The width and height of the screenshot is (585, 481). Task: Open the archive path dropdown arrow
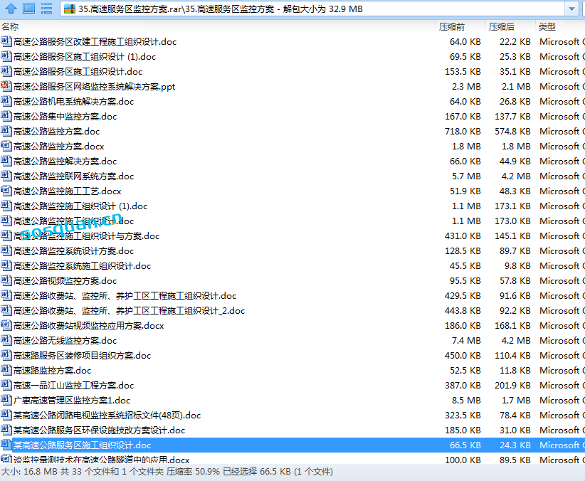[x=571, y=9]
